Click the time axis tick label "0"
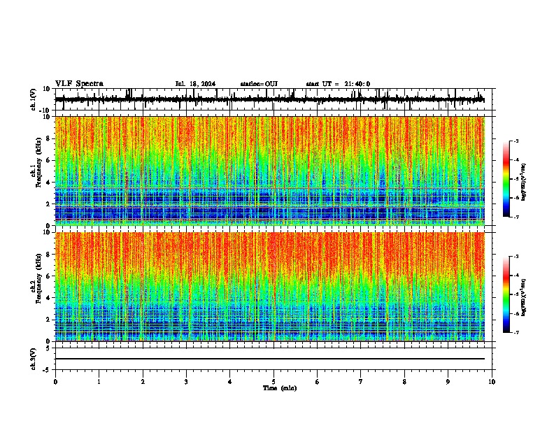 click(x=55, y=382)
